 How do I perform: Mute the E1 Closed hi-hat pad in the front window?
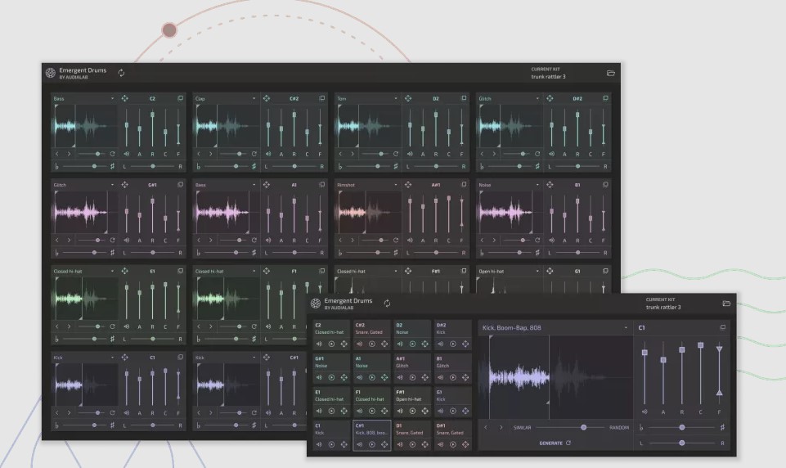[319, 411]
